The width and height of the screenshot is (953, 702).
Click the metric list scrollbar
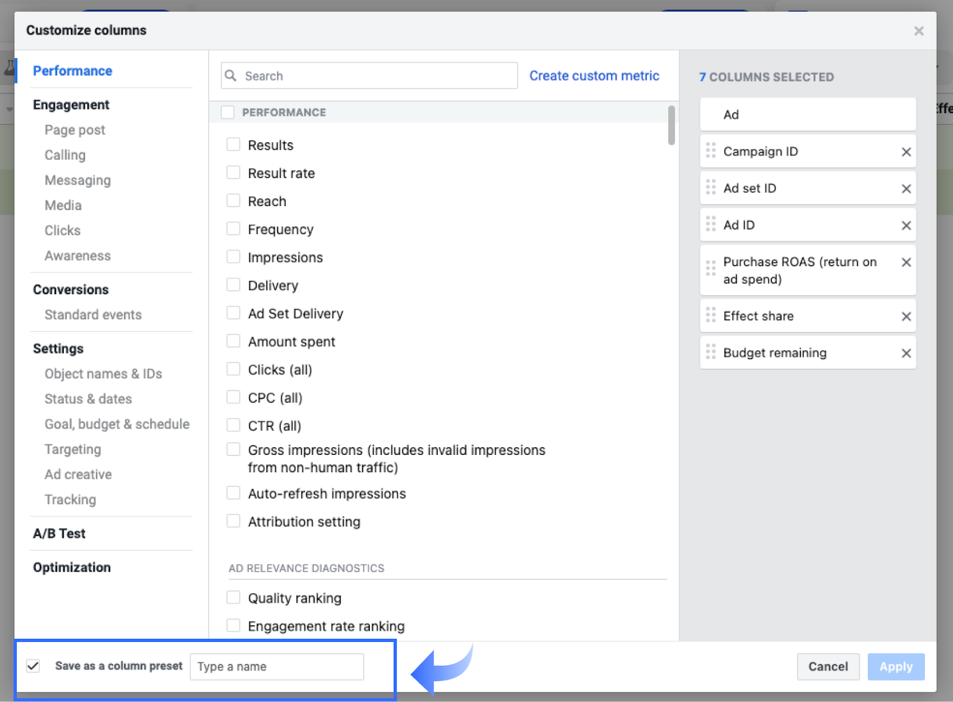671,126
